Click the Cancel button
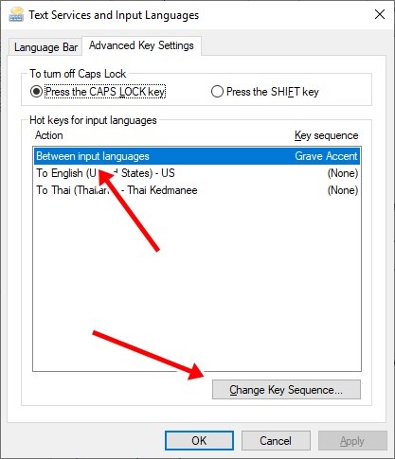 tap(276, 441)
